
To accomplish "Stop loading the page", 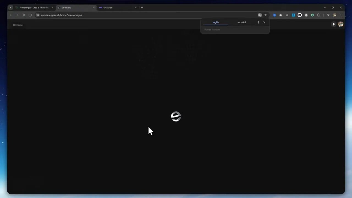I will click(24, 15).
